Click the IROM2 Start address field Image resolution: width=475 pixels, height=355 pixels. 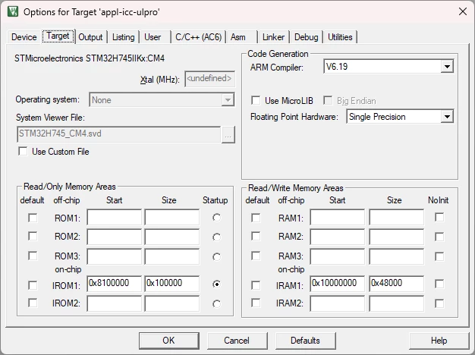point(115,303)
